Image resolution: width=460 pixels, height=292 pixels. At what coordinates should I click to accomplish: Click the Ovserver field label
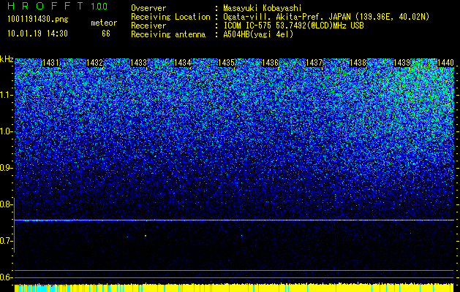pos(148,8)
